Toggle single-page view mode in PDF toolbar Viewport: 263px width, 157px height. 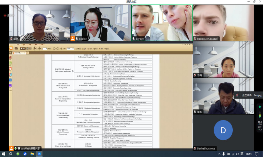click(23, 48)
